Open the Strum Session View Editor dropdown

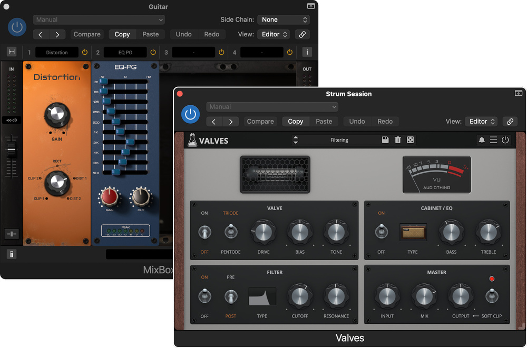tap(482, 122)
